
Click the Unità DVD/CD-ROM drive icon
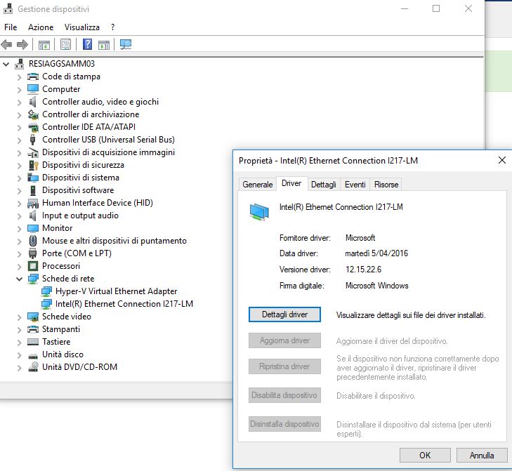pos(33,367)
